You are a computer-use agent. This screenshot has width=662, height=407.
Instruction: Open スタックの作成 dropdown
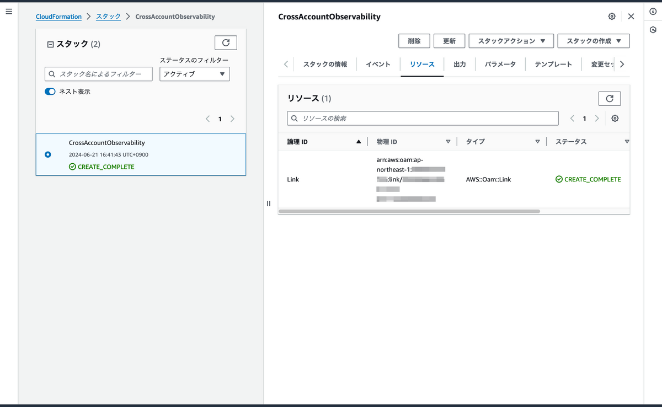point(594,41)
